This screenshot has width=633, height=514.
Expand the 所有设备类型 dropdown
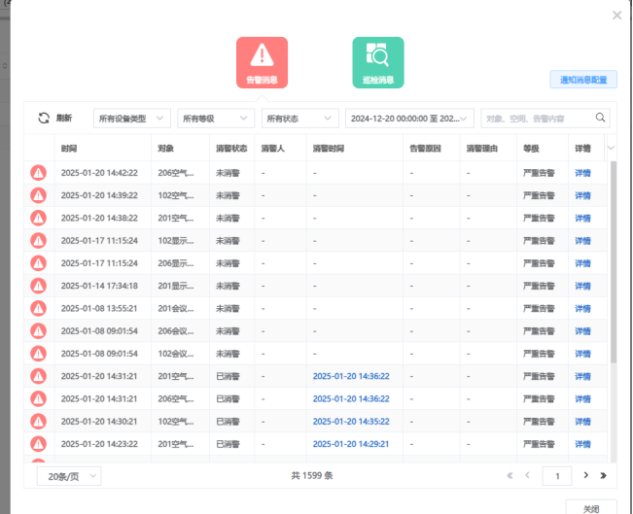(131, 118)
